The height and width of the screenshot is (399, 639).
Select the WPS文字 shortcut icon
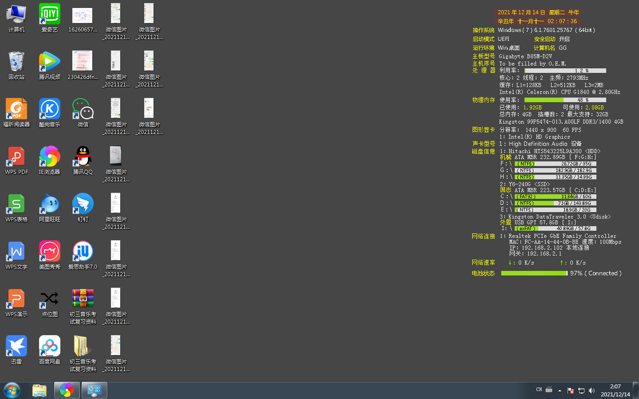click(x=16, y=255)
